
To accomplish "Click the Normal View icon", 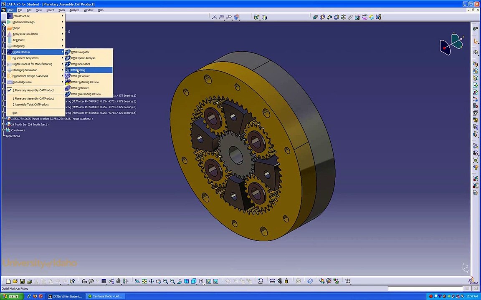I will click(x=180, y=281).
